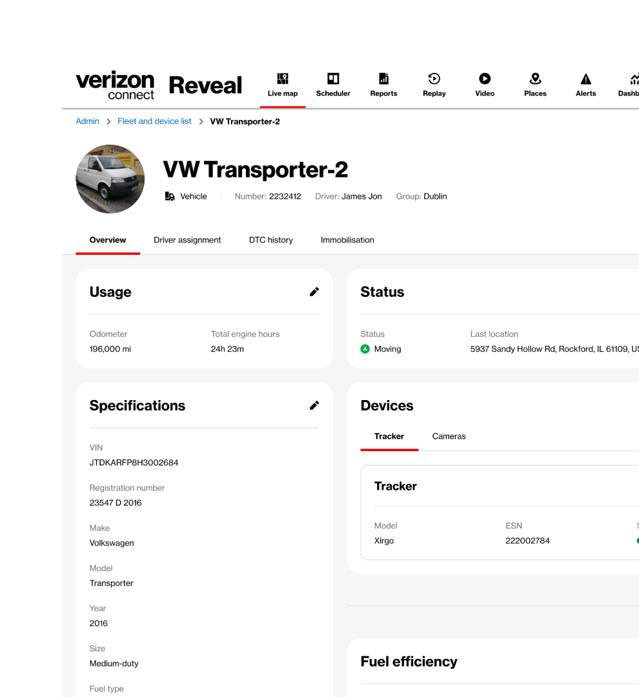
Task: Select the Immobilisation tab
Action: pos(347,240)
